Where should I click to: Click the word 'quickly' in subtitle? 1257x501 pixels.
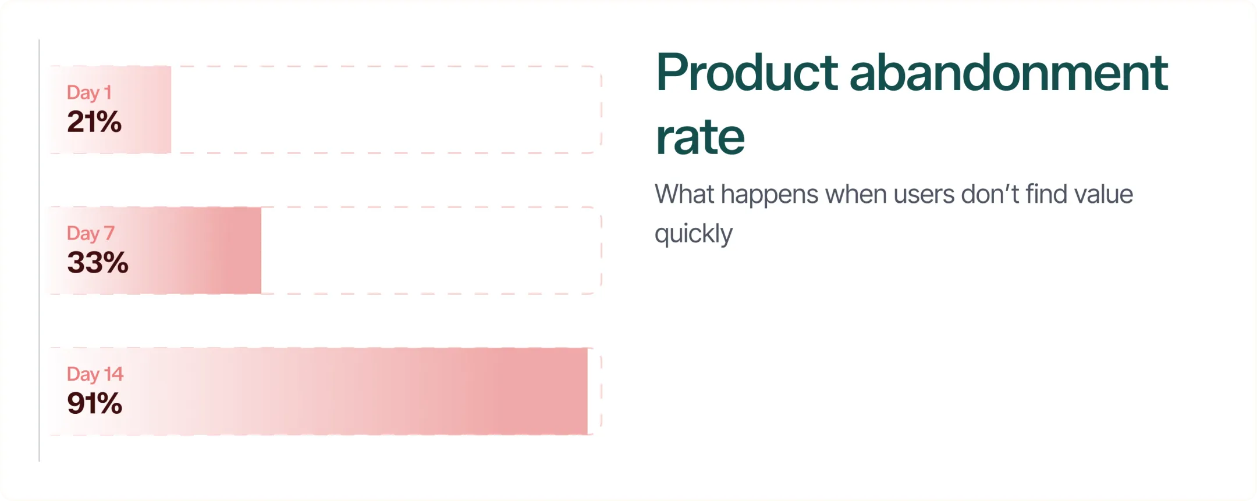tap(694, 234)
